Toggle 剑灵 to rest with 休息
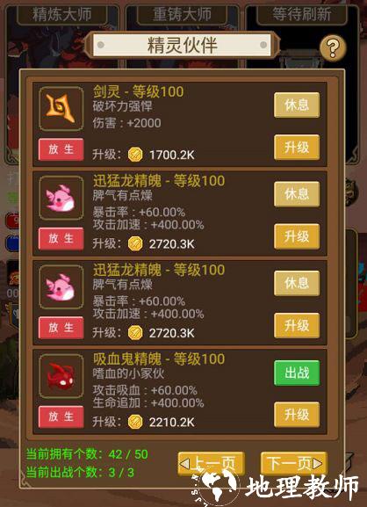 point(297,105)
